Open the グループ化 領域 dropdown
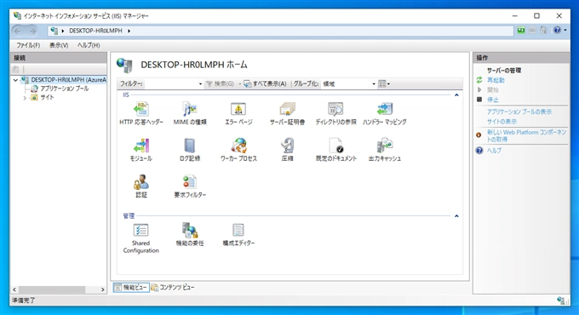579x315 pixels. (x=374, y=83)
